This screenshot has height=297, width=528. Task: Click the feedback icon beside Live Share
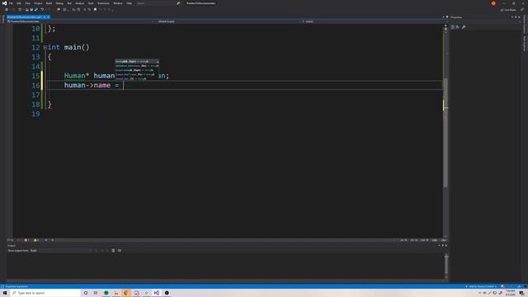522,10
